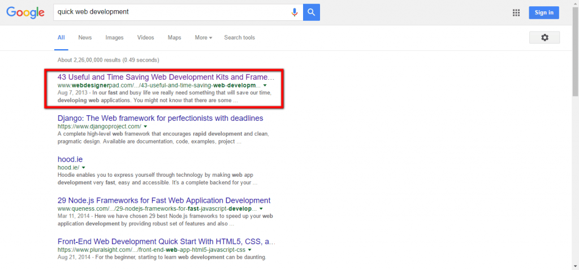
Task: Click the Mar 11, 2014 snippet text
Action: tap(165, 220)
